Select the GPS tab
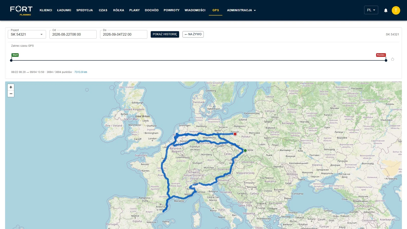 coord(216,10)
